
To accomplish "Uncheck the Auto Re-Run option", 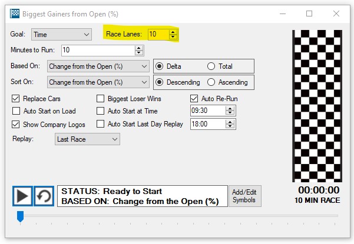I will point(194,99).
